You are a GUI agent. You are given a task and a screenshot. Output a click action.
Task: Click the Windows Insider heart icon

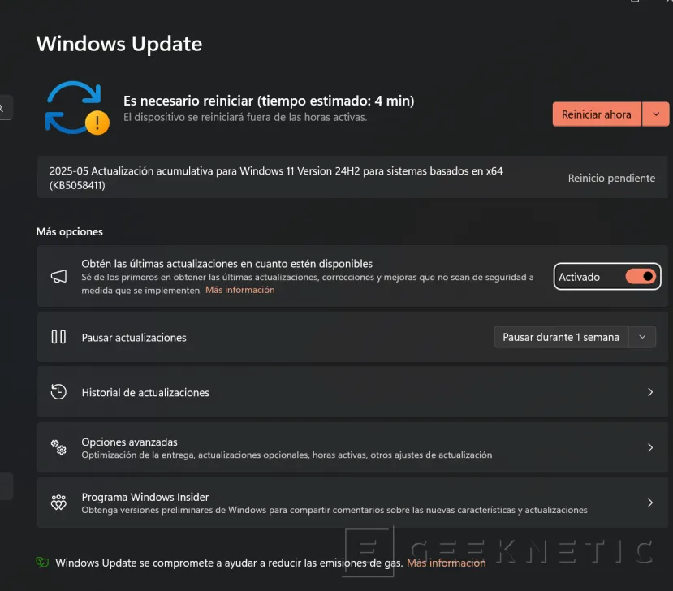click(58, 503)
